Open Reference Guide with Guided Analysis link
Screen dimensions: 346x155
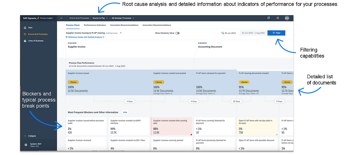tap(85, 37)
